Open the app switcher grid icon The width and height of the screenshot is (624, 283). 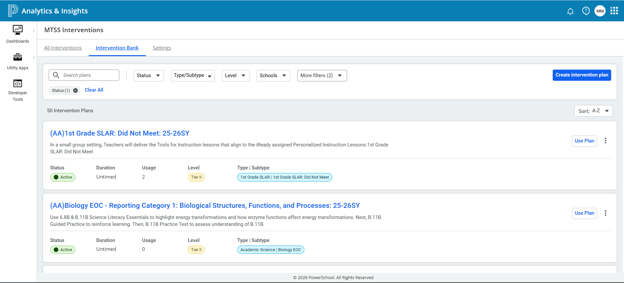coord(614,11)
